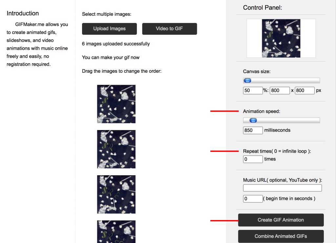
Task: Focus the Music URL text field
Action: [x=282, y=188]
